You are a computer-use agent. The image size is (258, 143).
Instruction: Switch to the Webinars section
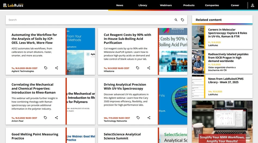coord(166,5)
